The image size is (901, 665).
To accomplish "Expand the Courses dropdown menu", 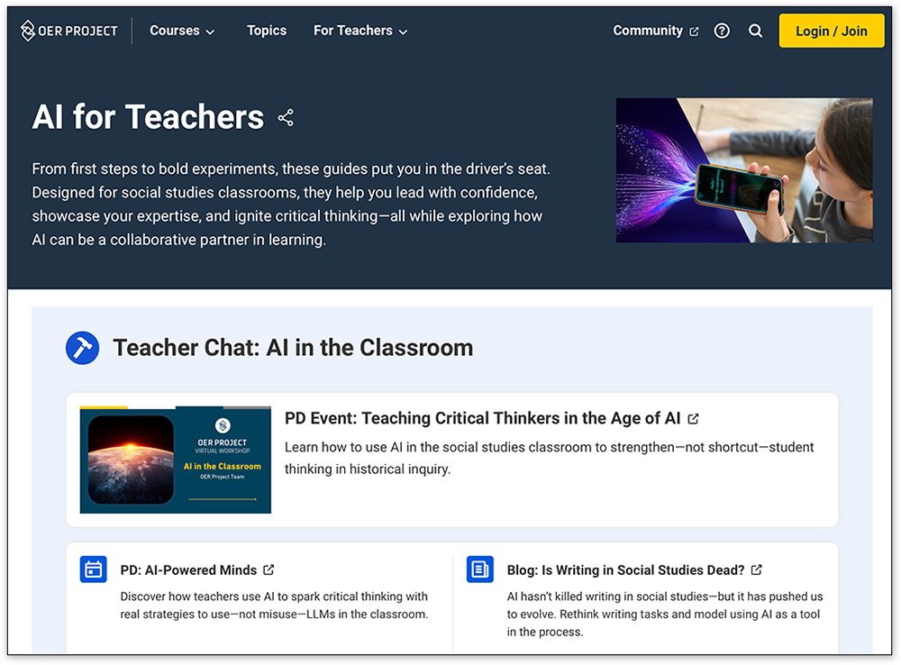I will [x=182, y=31].
